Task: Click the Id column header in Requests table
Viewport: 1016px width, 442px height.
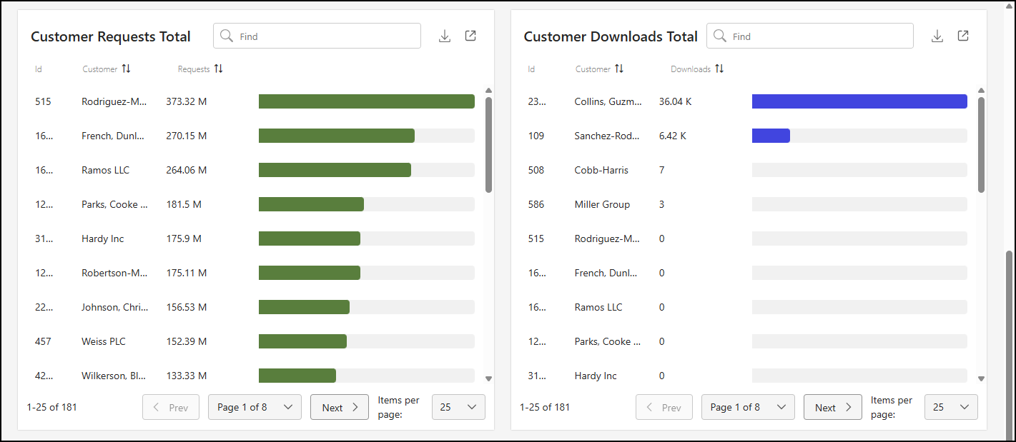Action: tap(39, 69)
